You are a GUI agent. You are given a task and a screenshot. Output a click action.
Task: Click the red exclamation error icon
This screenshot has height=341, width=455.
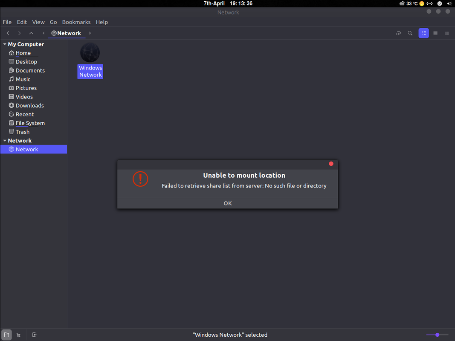[x=140, y=179]
